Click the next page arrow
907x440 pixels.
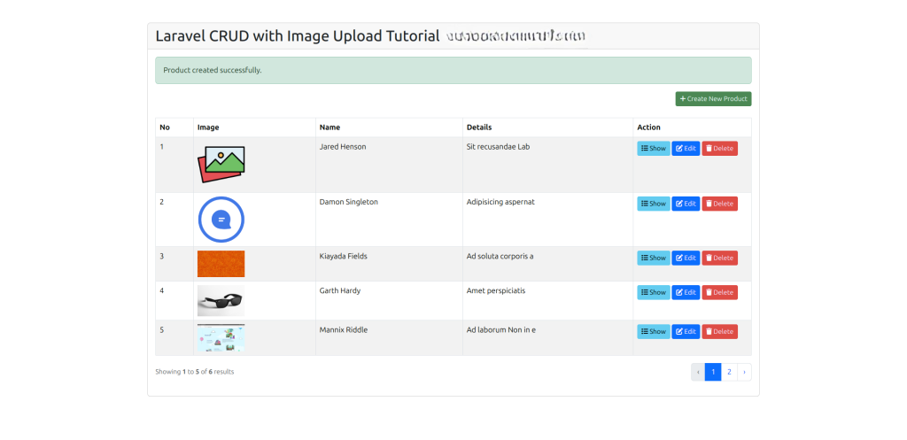744,372
